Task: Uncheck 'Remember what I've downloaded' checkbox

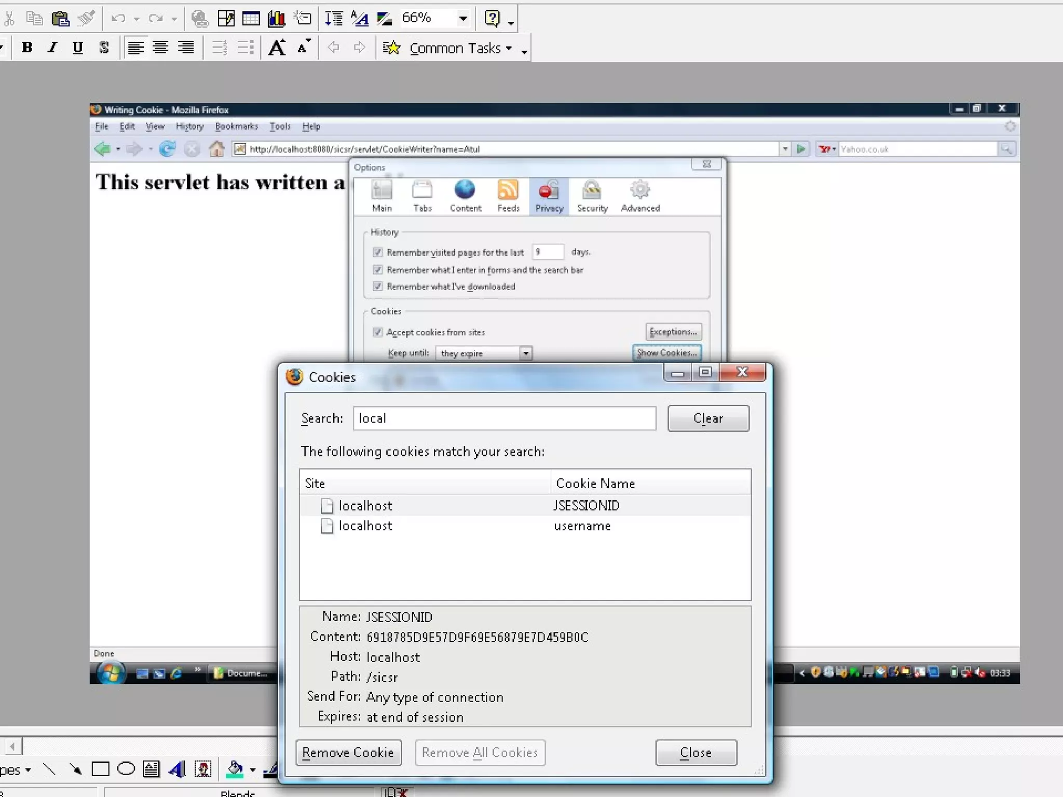Action: coord(378,286)
